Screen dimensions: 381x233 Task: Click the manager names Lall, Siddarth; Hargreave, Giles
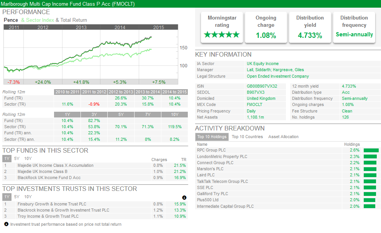point(275,70)
